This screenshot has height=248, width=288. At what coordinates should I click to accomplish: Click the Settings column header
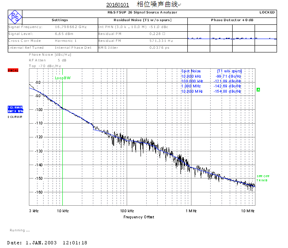click(x=60, y=20)
